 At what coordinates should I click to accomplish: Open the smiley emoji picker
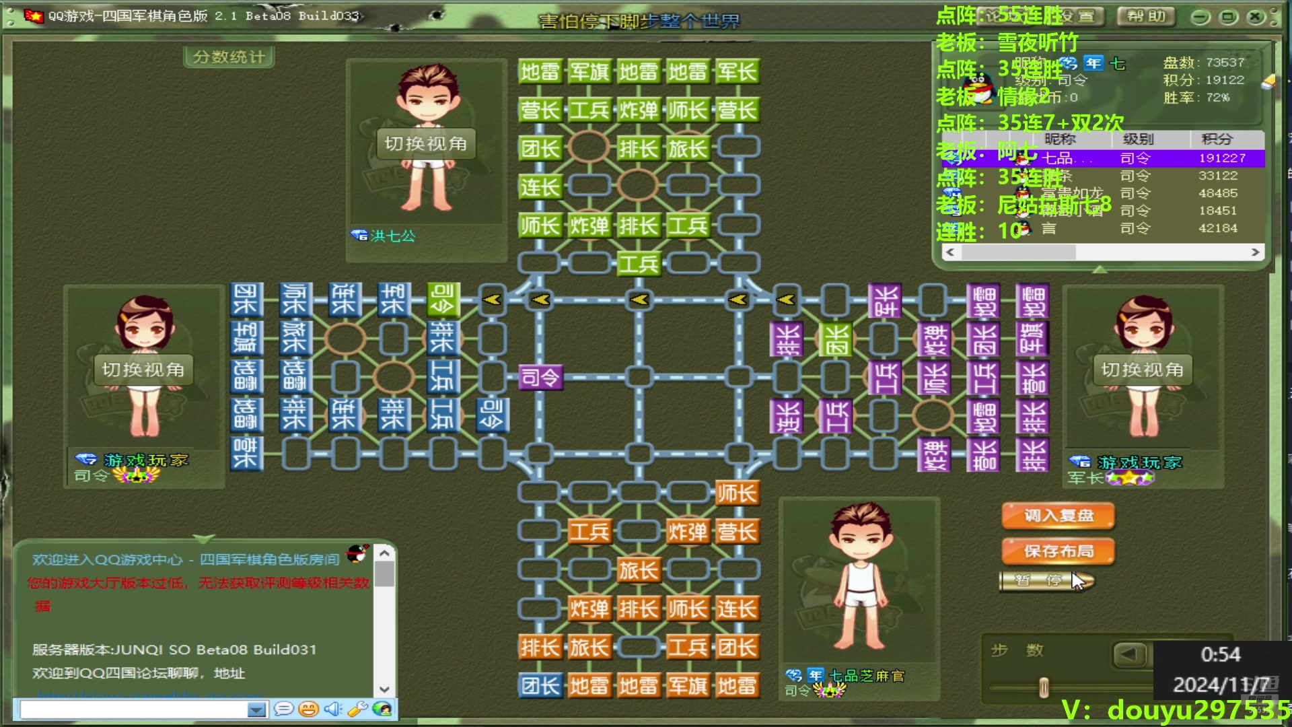coord(308,709)
